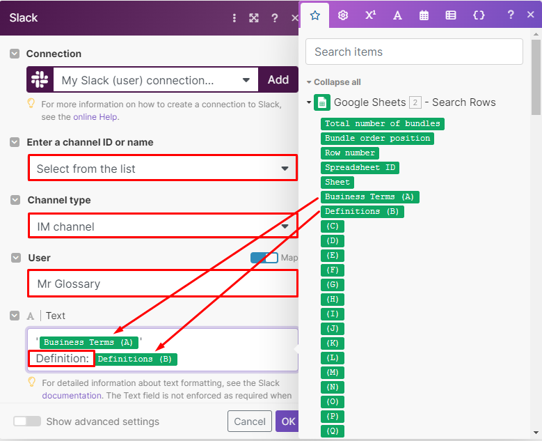
Task: Insert the (L) column item
Action: click(332, 357)
